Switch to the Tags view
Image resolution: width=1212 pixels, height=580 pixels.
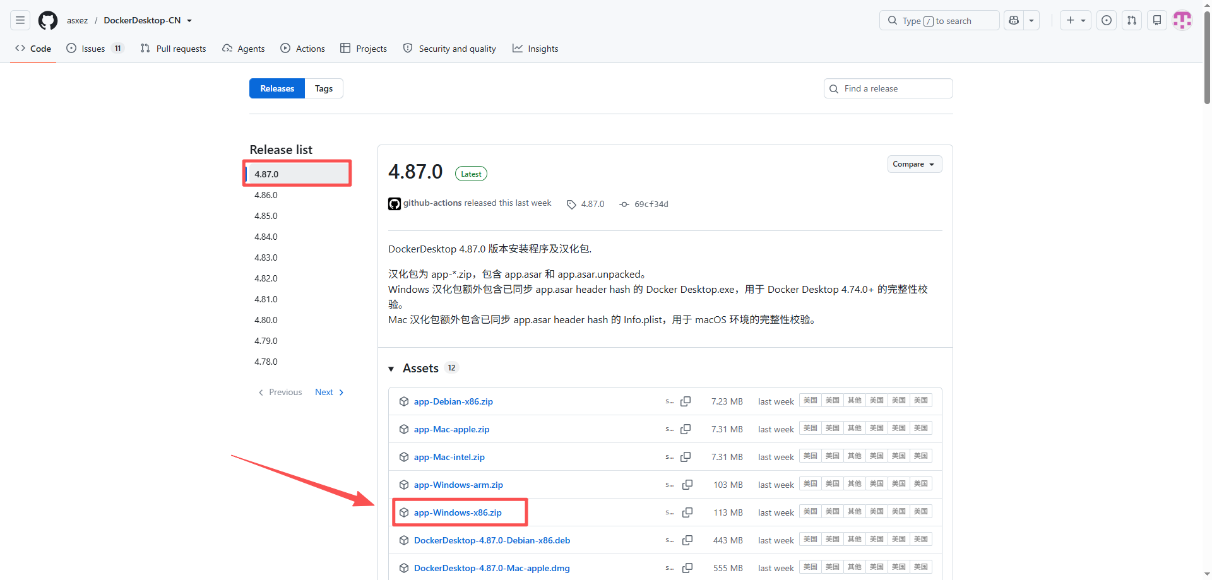324,88
